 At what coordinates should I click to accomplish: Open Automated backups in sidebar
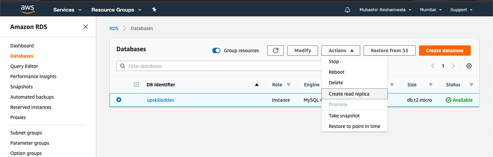point(32,97)
